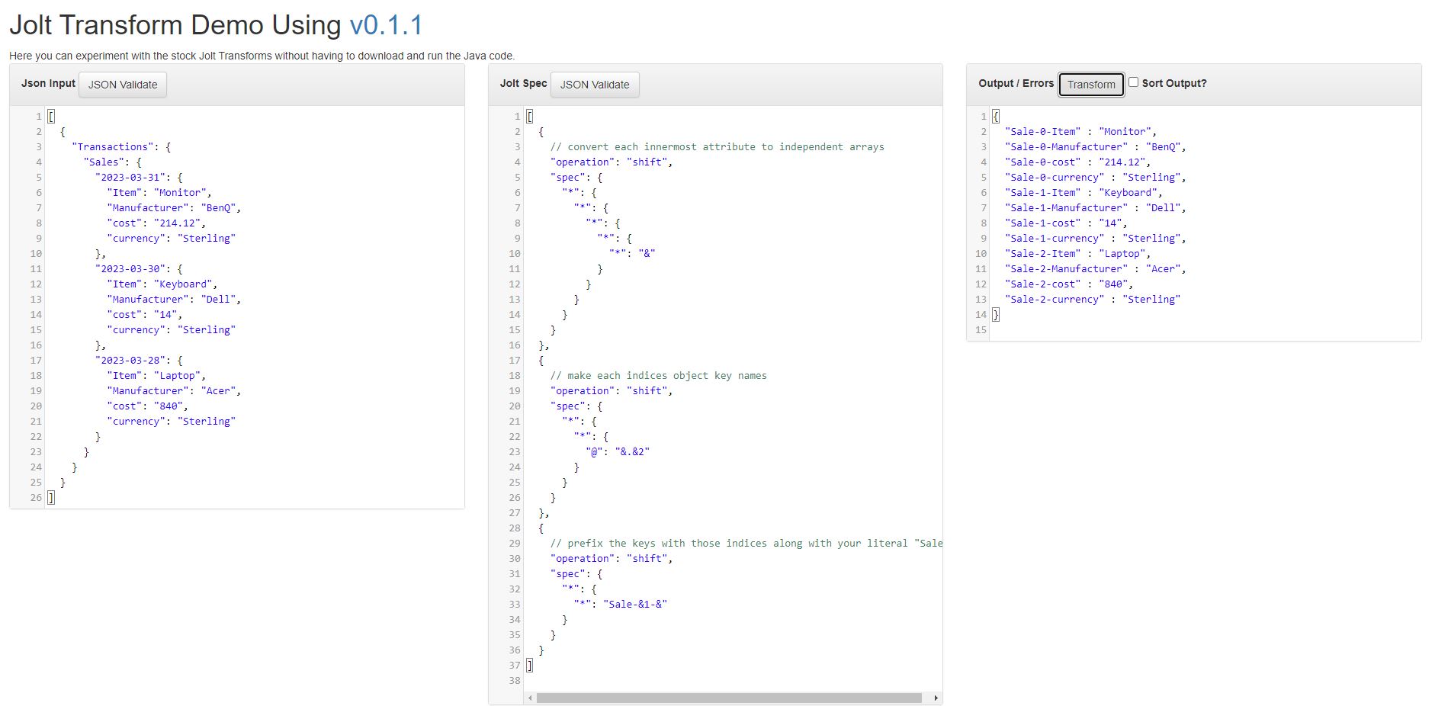The image size is (1435, 706).
Task: Click the Transform button
Action: 1091,85
